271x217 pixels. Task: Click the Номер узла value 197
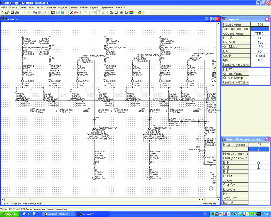260,24
